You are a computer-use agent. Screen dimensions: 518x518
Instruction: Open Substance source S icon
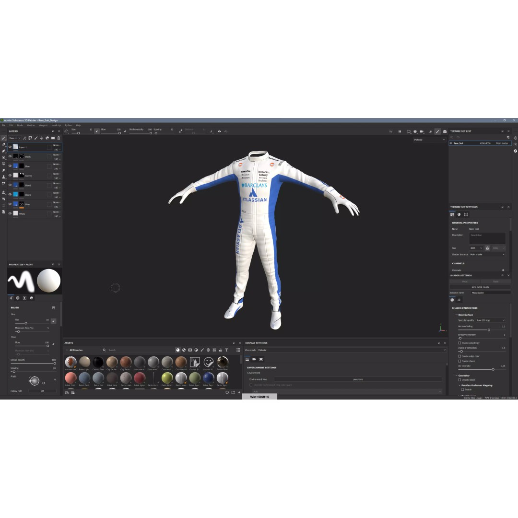click(515, 151)
